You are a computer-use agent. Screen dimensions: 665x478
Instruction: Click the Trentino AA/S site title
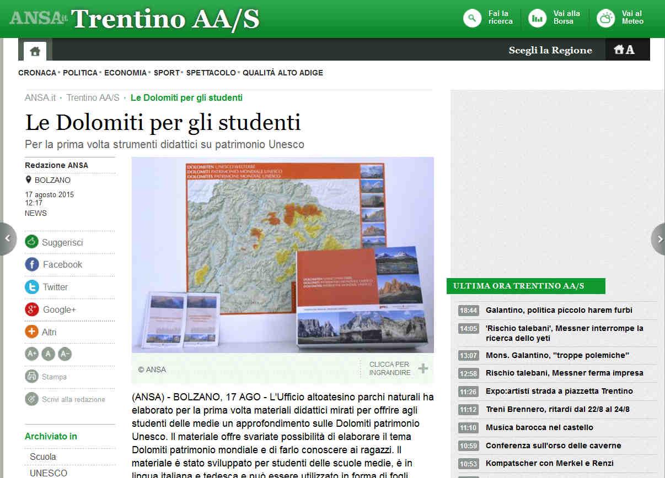pyautogui.click(x=165, y=19)
